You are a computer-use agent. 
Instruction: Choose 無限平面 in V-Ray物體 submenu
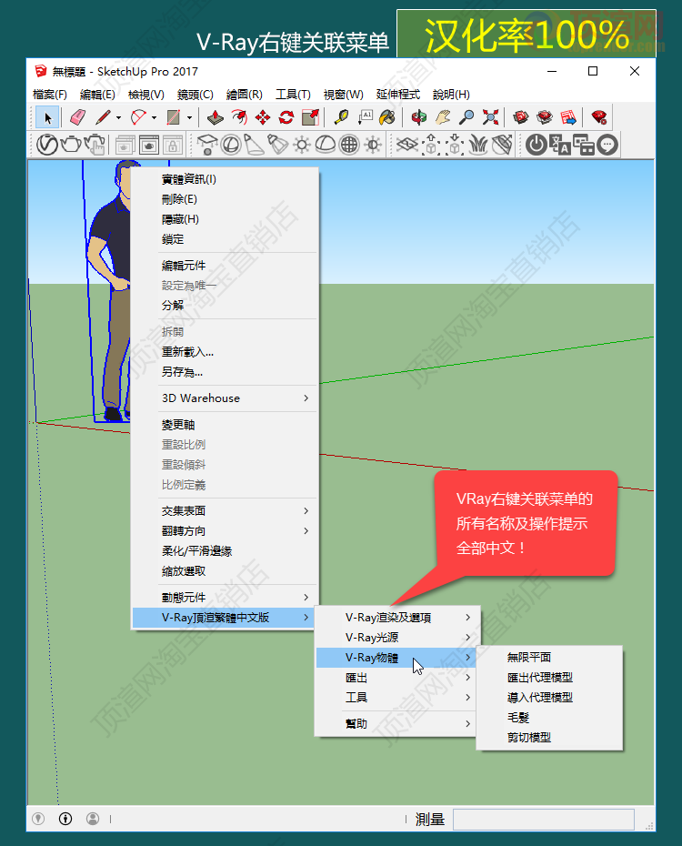(549, 657)
